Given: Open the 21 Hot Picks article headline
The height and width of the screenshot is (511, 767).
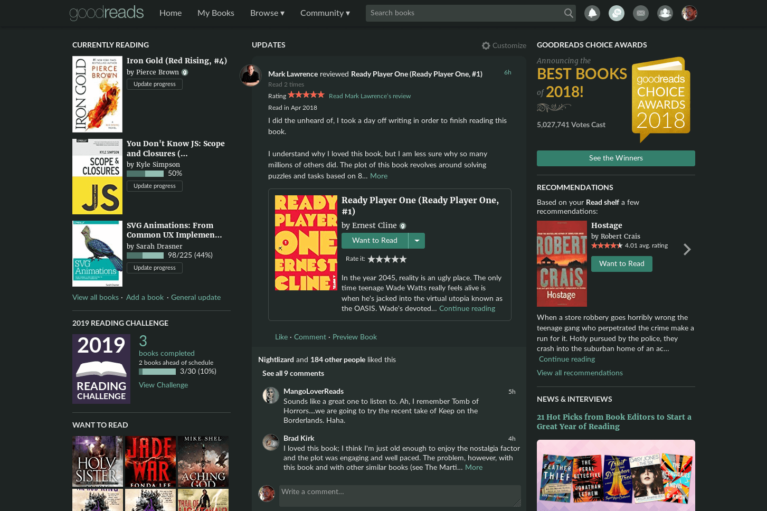Looking at the screenshot, I should (614, 422).
